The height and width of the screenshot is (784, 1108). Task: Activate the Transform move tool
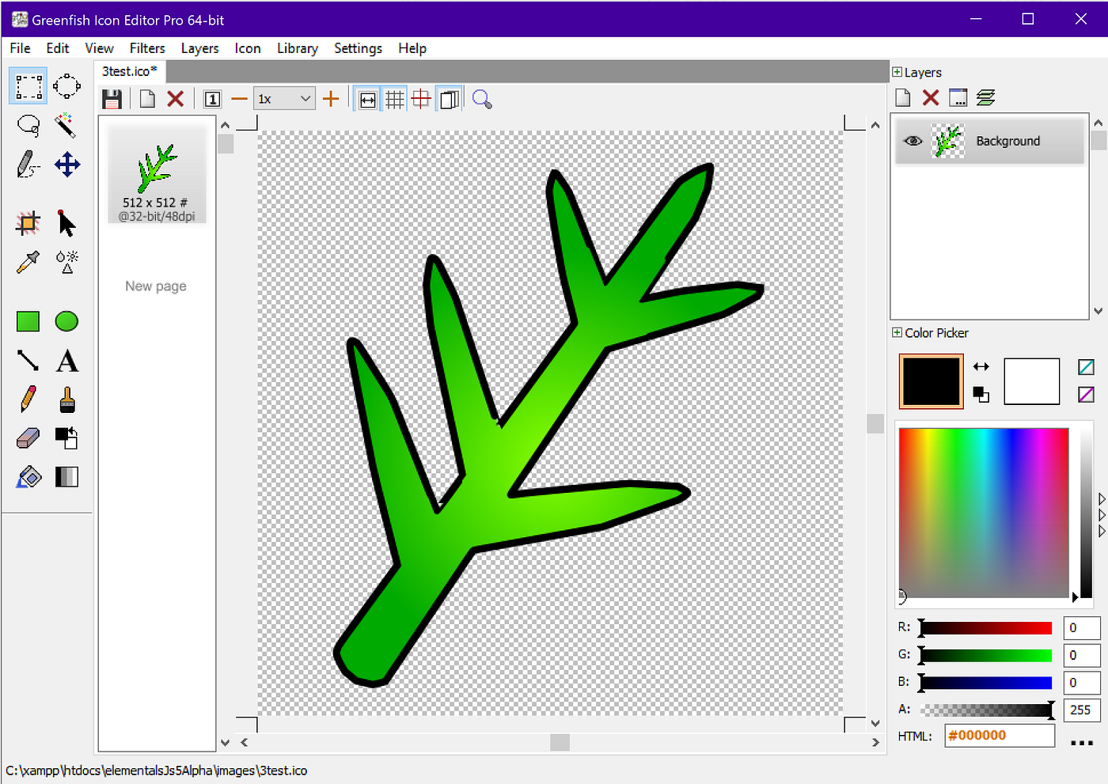67,165
